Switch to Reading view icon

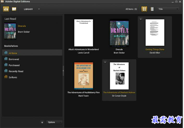[x=14, y=9]
